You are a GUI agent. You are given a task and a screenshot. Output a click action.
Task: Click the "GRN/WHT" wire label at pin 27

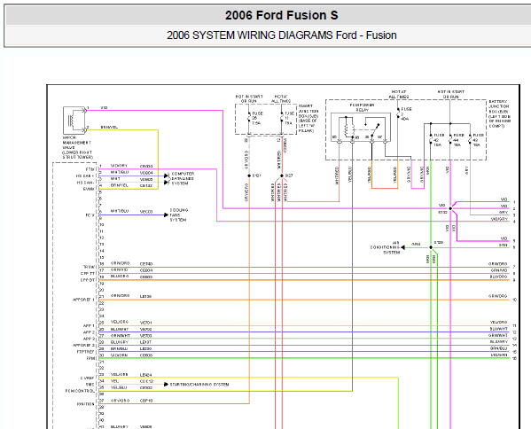click(120, 336)
